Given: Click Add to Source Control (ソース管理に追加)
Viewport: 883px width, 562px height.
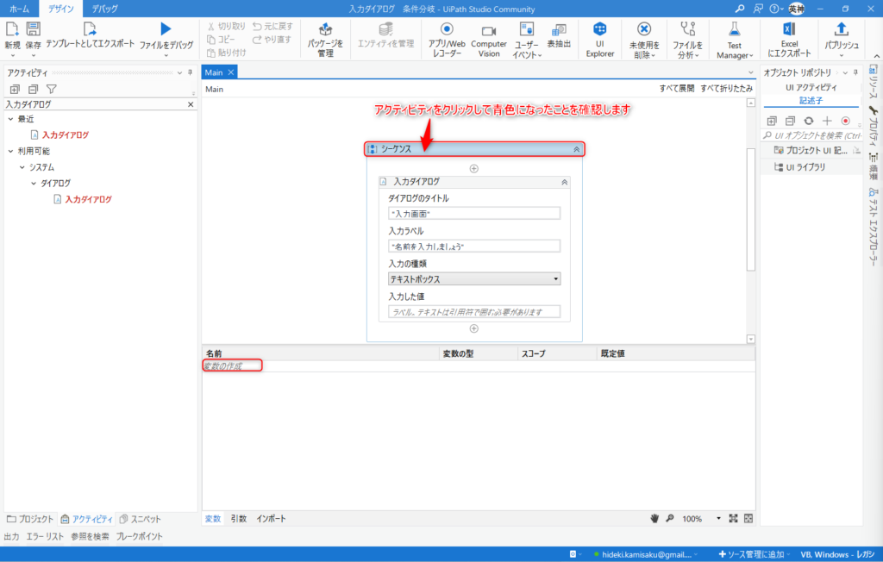Looking at the screenshot, I should click(752, 554).
